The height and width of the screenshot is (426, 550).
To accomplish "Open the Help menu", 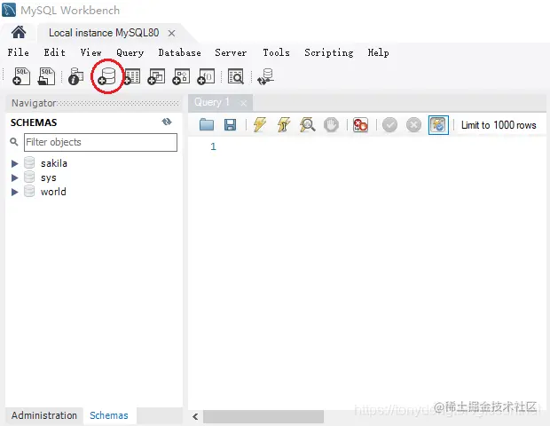I will click(378, 52).
